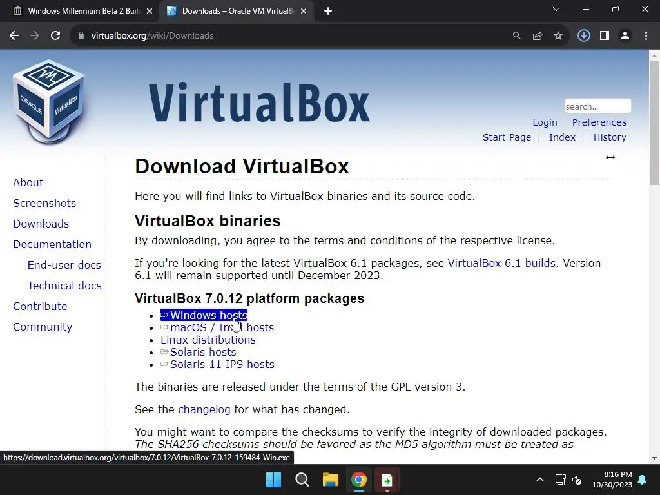Click the search input field
This screenshot has height=495, width=660.
tap(597, 106)
